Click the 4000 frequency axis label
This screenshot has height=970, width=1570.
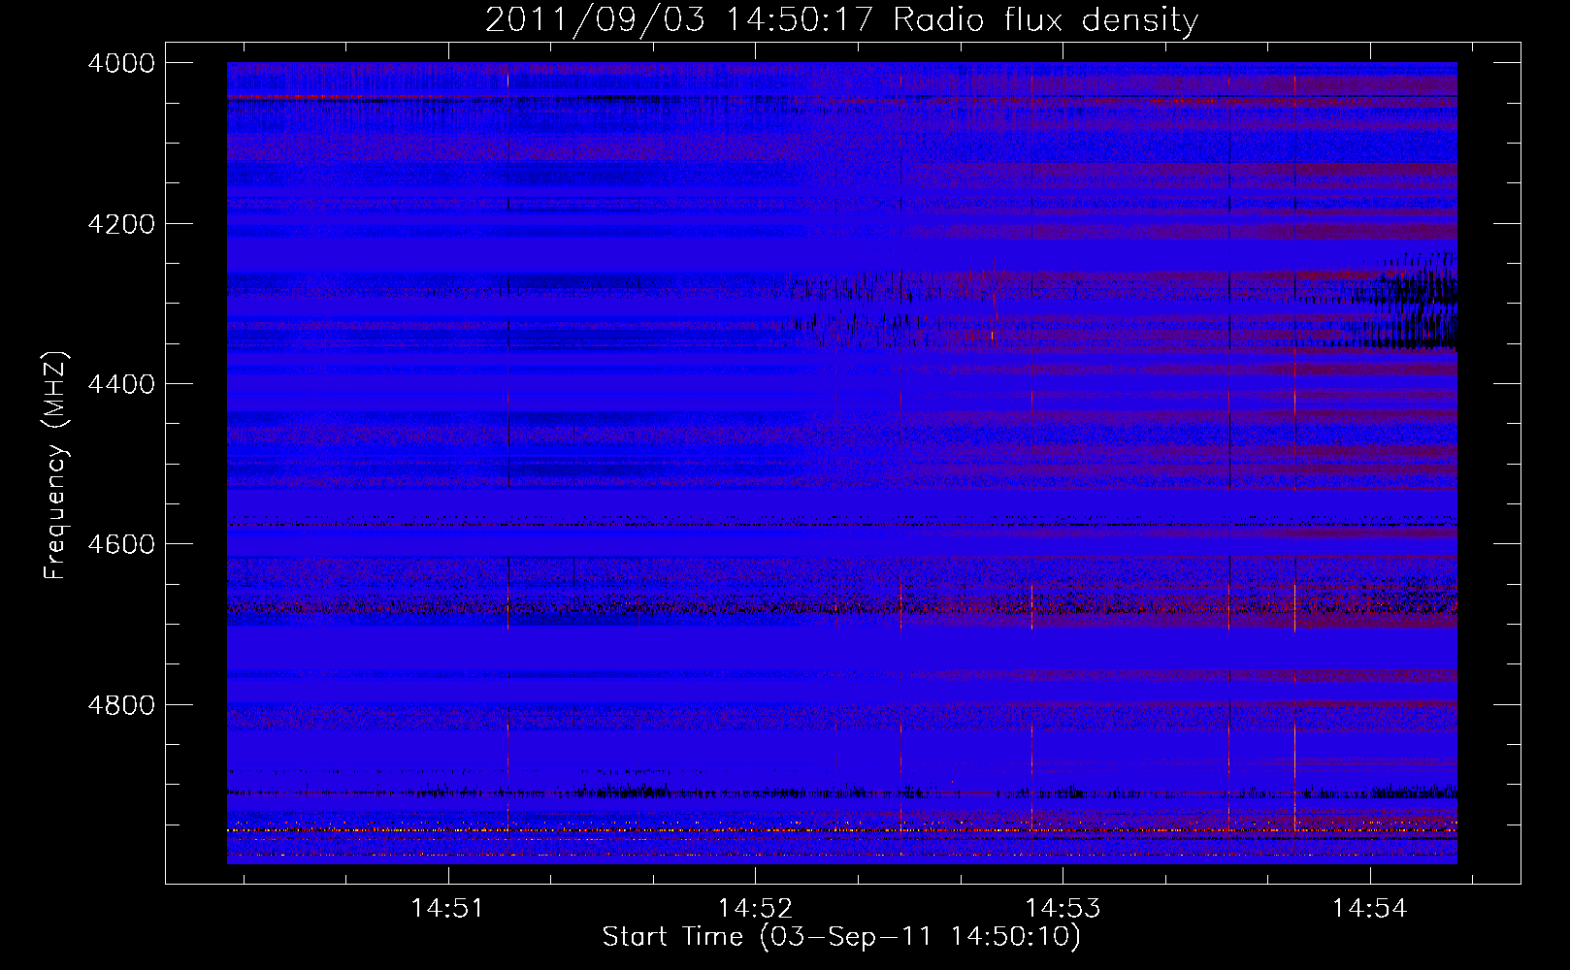120,63
